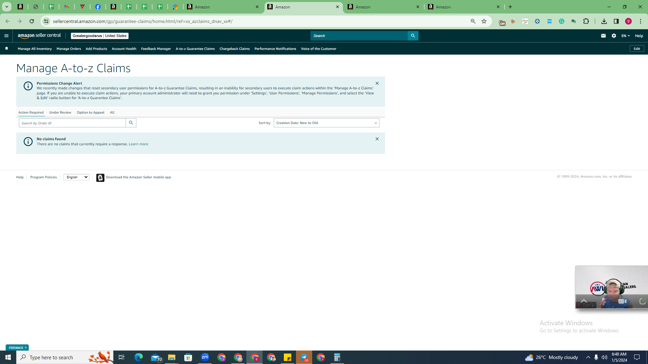Open Manage All Inventory in the nav bar
This screenshot has width=648, height=364.
(x=35, y=49)
